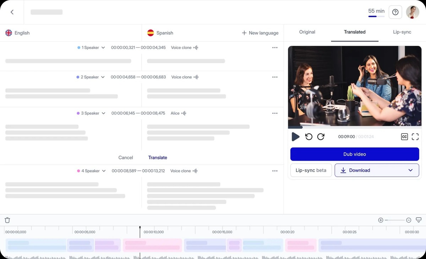Open more options for 1 Speaker row

pyautogui.click(x=275, y=48)
